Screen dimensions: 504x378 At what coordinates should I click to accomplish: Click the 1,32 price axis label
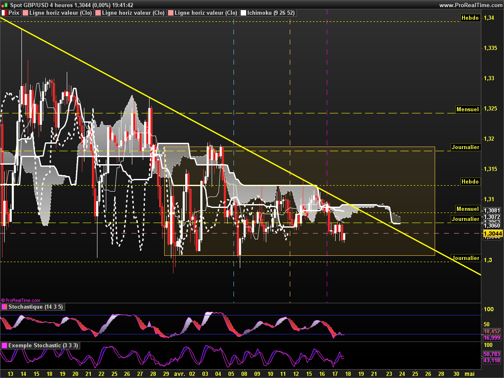[489, 139]
